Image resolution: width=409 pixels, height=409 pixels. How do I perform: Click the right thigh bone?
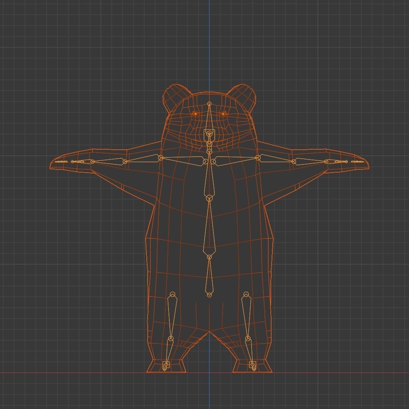coord(247,315)
